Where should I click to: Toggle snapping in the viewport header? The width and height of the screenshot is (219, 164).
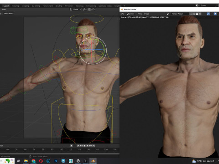click(89, 10)
